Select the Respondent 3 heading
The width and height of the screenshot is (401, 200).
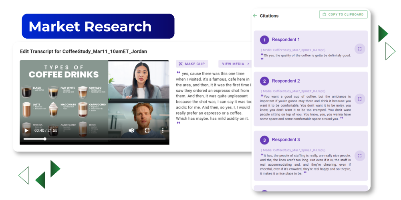[285, 140]
